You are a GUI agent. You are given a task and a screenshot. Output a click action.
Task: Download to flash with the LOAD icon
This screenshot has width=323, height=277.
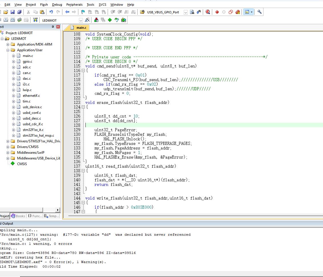[x=35, y=20]
